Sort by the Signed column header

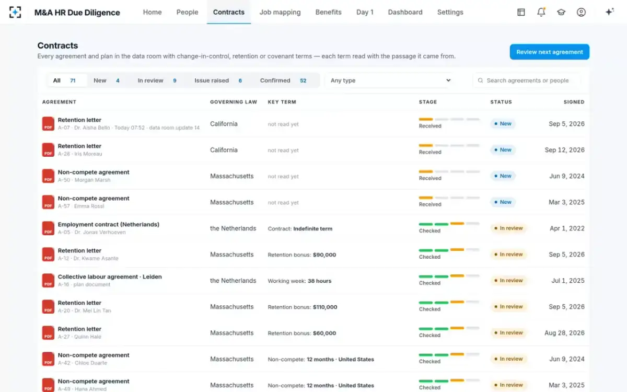pyautogui.click(x=574, y=102)
